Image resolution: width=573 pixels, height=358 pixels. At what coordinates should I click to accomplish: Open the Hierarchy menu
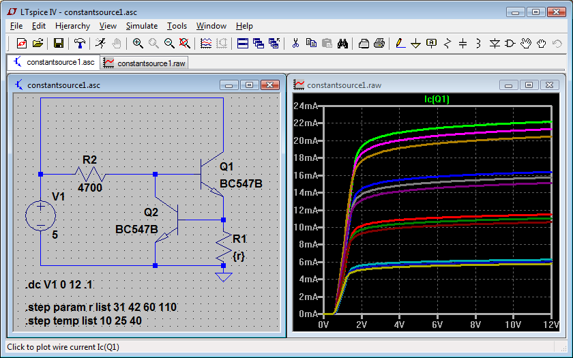73,26
